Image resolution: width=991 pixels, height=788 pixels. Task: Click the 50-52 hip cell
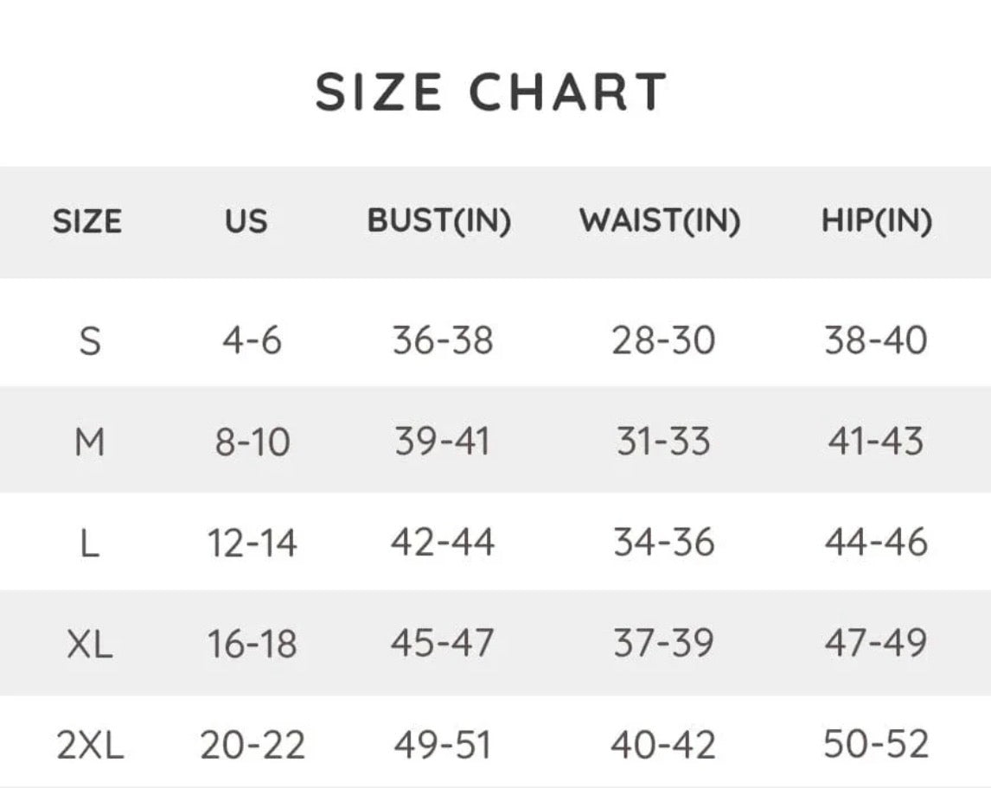click(875, 744)
